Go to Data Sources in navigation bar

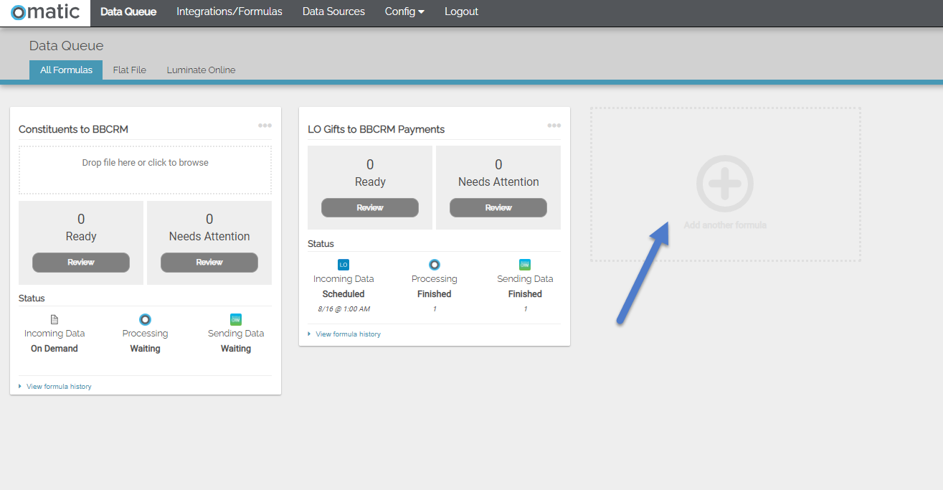tap(333, 11)
